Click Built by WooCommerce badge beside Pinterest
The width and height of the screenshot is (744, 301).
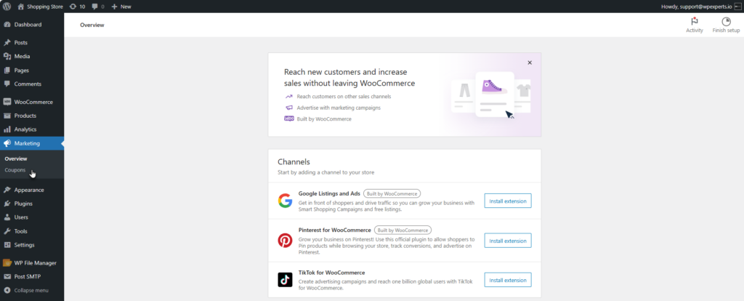click(x=403, y=230)
